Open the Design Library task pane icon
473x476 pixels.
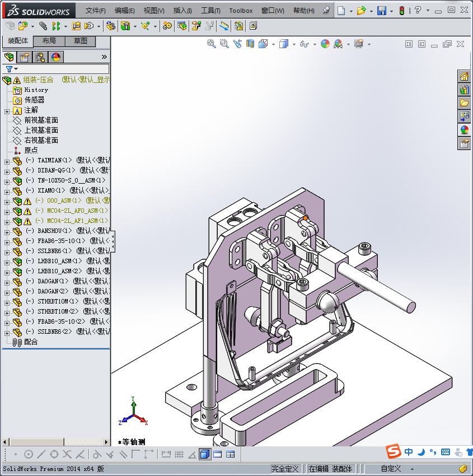point(464,90)
